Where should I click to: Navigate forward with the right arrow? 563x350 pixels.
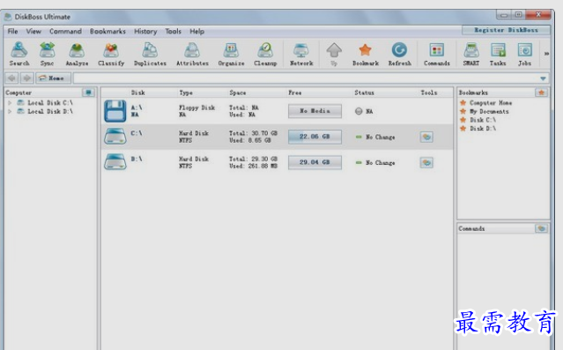point(27,78)
